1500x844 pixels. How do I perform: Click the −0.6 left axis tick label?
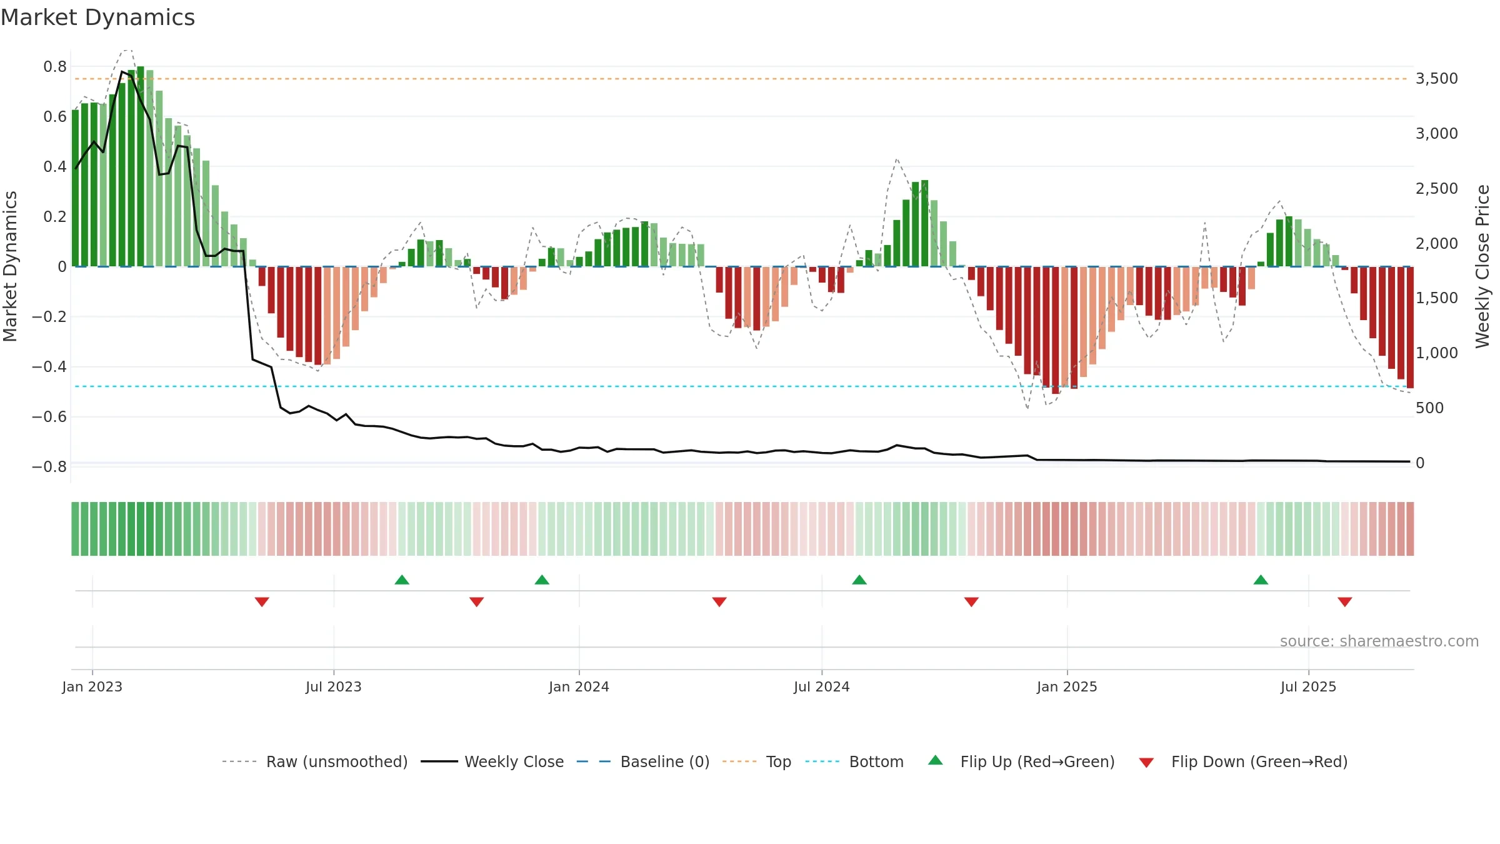[x=49, y=417]
